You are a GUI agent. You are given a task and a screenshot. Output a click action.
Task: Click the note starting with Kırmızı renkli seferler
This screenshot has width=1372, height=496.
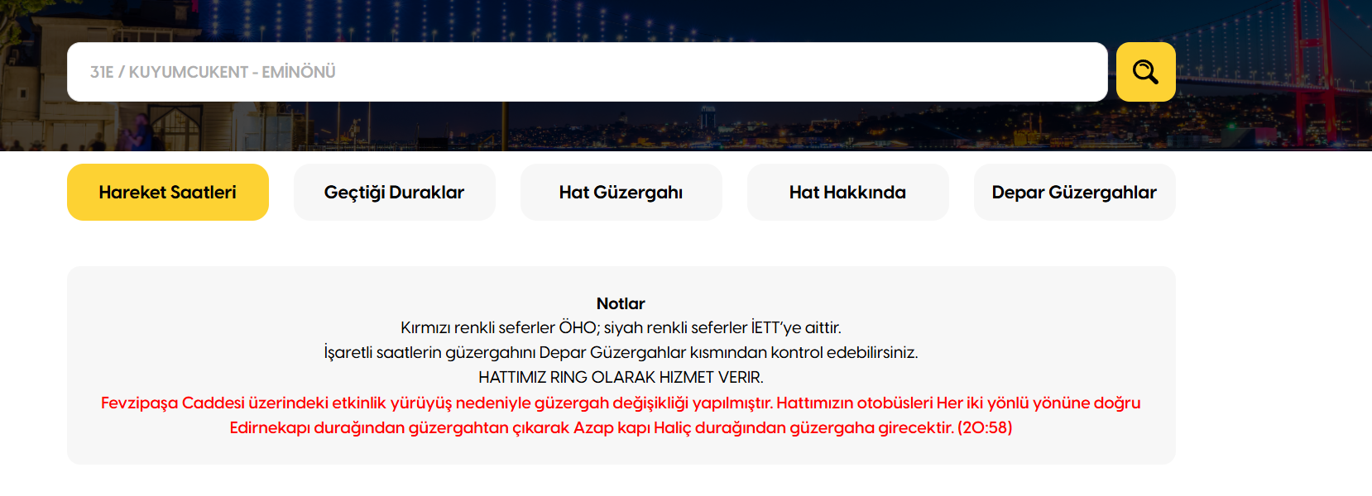[621, 328]
